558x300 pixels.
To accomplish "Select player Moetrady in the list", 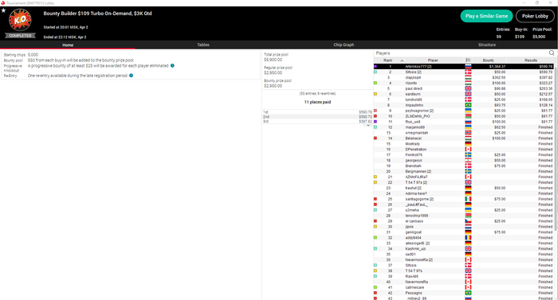I will [412, 143].
